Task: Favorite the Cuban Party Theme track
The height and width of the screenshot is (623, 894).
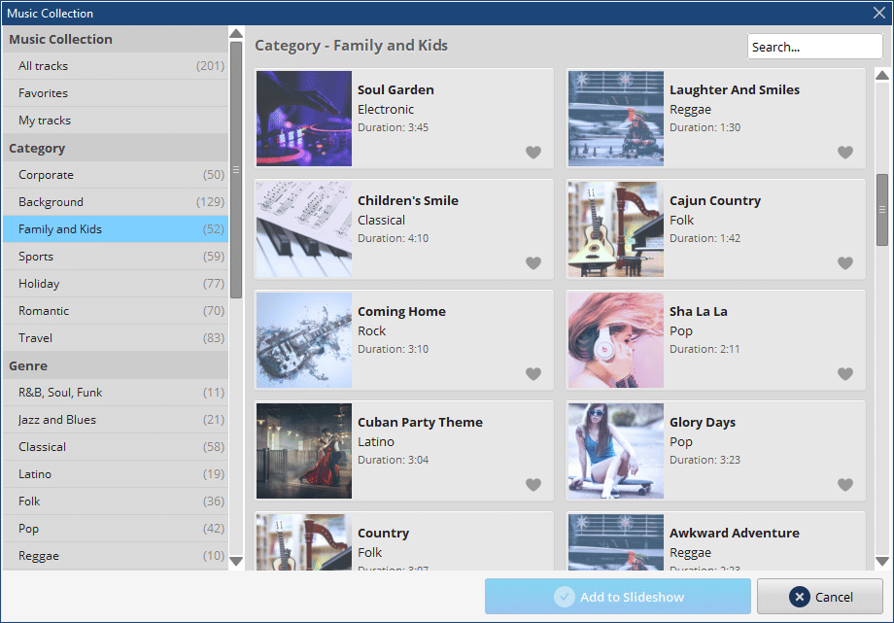Action: coord(533,484)
